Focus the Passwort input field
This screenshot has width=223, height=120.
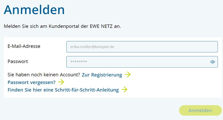tap(142, 62)
